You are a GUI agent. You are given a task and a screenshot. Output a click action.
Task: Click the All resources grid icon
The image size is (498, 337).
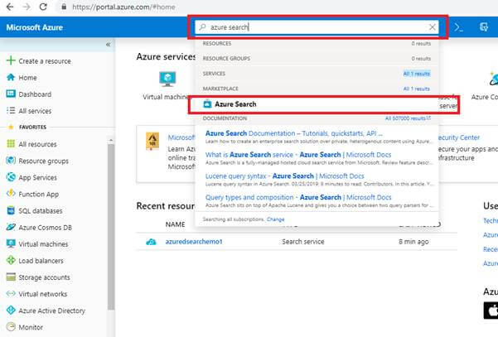11,144
